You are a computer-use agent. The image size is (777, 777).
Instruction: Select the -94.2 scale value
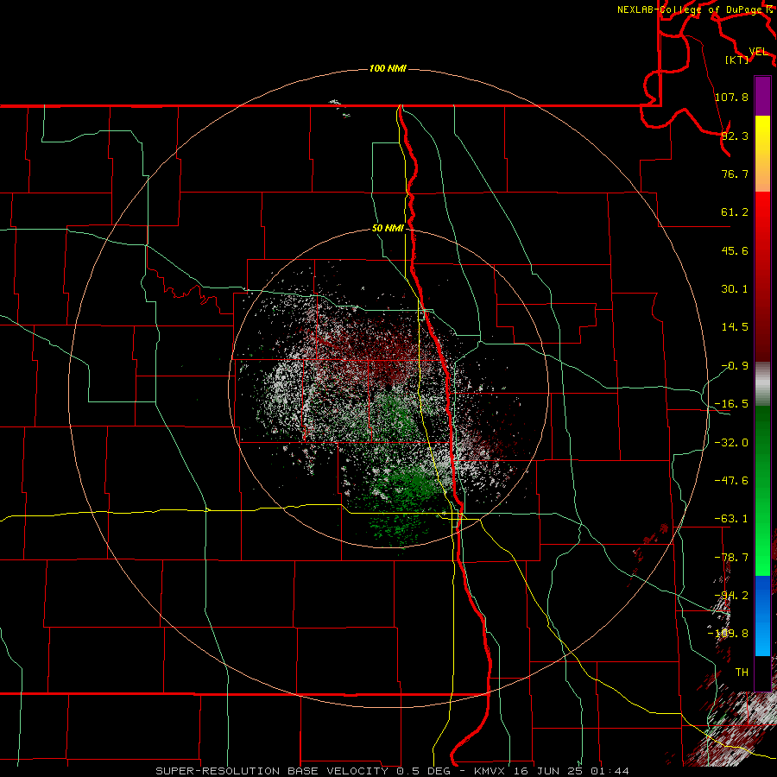coord(731,596)
